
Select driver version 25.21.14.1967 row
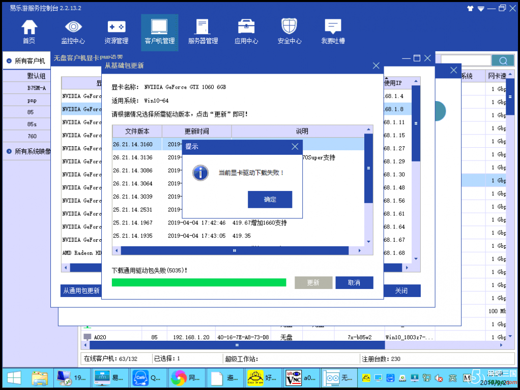238,222
